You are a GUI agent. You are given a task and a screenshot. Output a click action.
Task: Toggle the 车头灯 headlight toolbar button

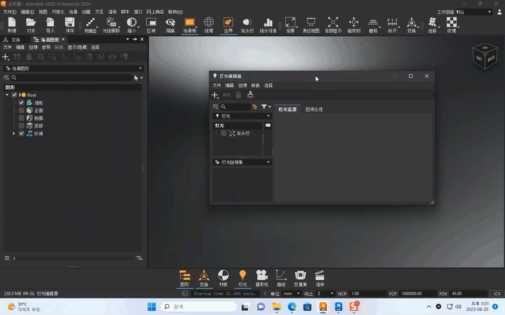pyautogui.click(x=248, y=25)
